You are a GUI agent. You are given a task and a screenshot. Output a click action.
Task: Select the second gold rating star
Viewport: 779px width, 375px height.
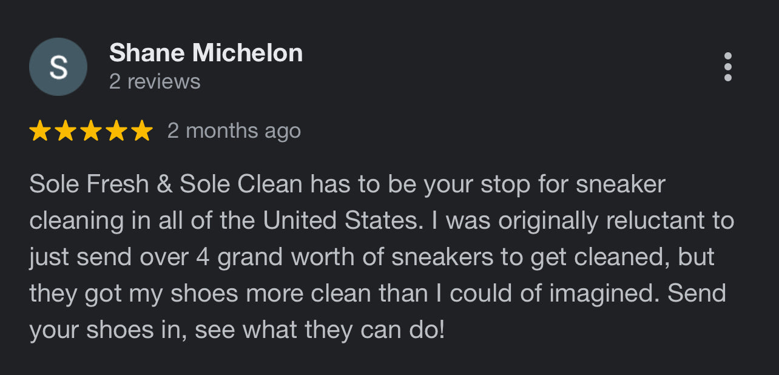(66, 130)
